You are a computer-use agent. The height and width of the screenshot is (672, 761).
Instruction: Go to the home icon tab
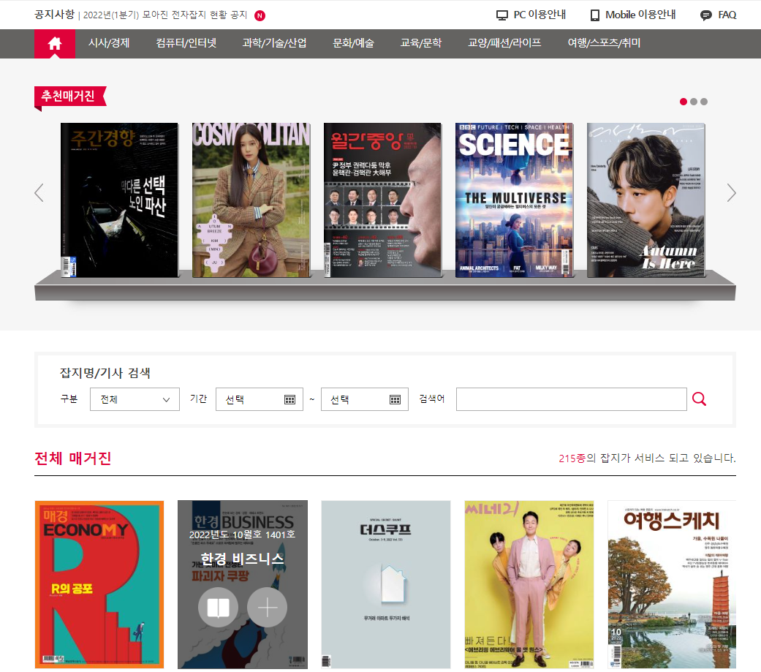click(x=54, y=44)
